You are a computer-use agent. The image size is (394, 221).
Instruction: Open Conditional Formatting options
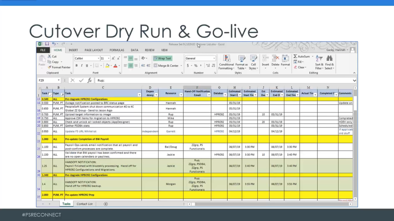(x=226, y=62)
